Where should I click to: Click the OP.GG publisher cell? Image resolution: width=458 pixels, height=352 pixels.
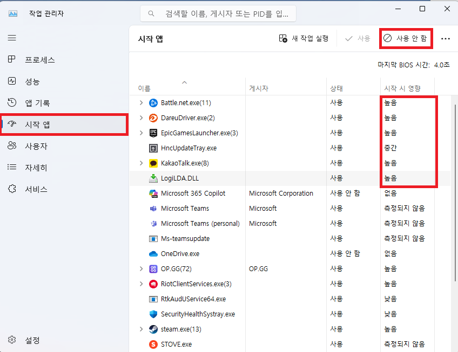[259, 268]
